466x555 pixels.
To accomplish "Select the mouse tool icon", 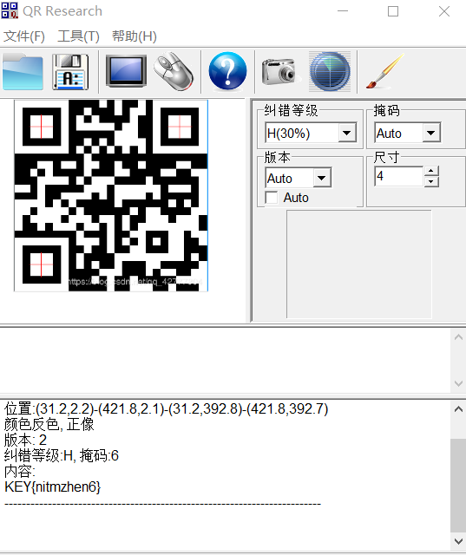I will (174, 71).
